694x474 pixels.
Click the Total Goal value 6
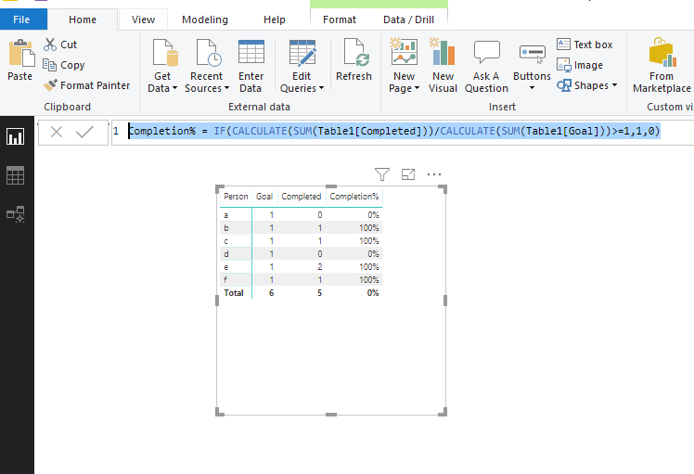[271, 293]
